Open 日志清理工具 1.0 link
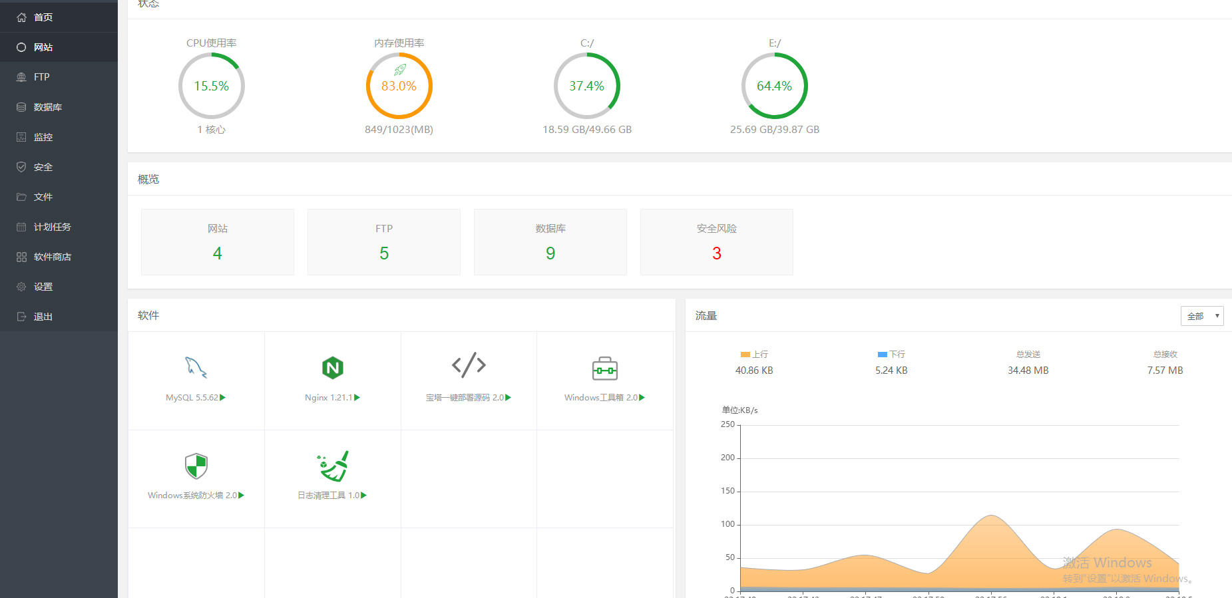The image size is (1232, 598). (x=332, y=496)
